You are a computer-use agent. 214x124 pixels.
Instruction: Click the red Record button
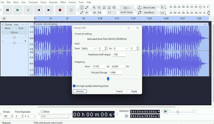pos(60,10)
